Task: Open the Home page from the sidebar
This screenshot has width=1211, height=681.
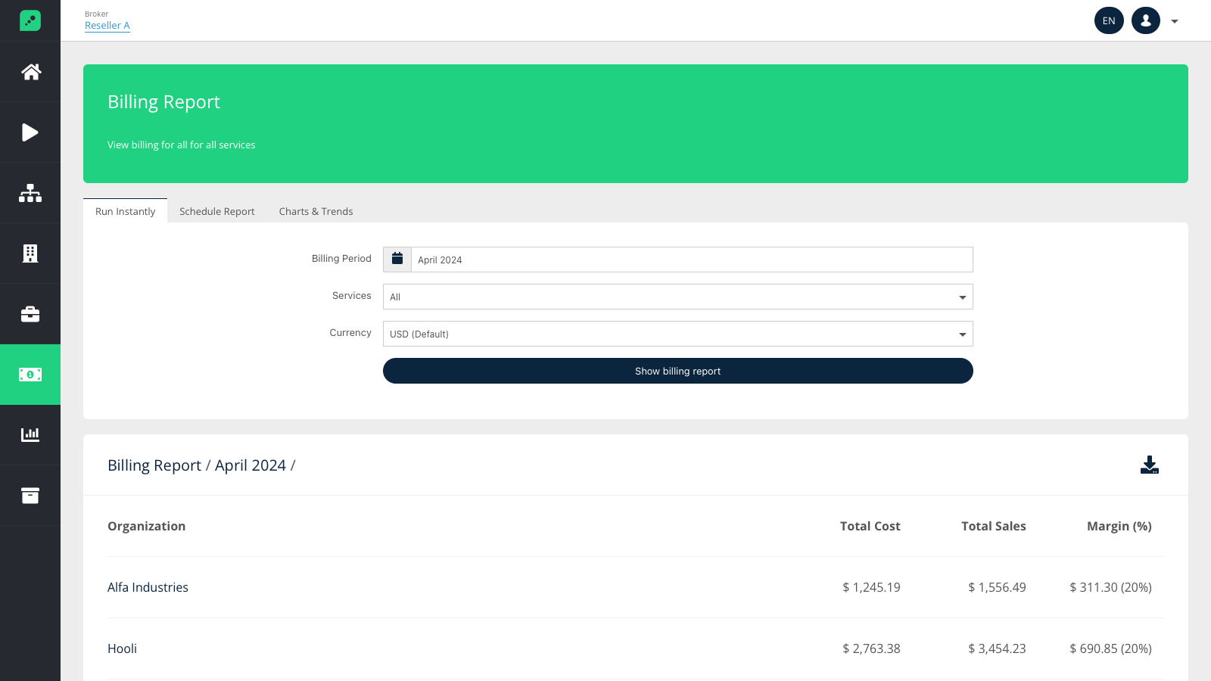Action: [30, 71]
